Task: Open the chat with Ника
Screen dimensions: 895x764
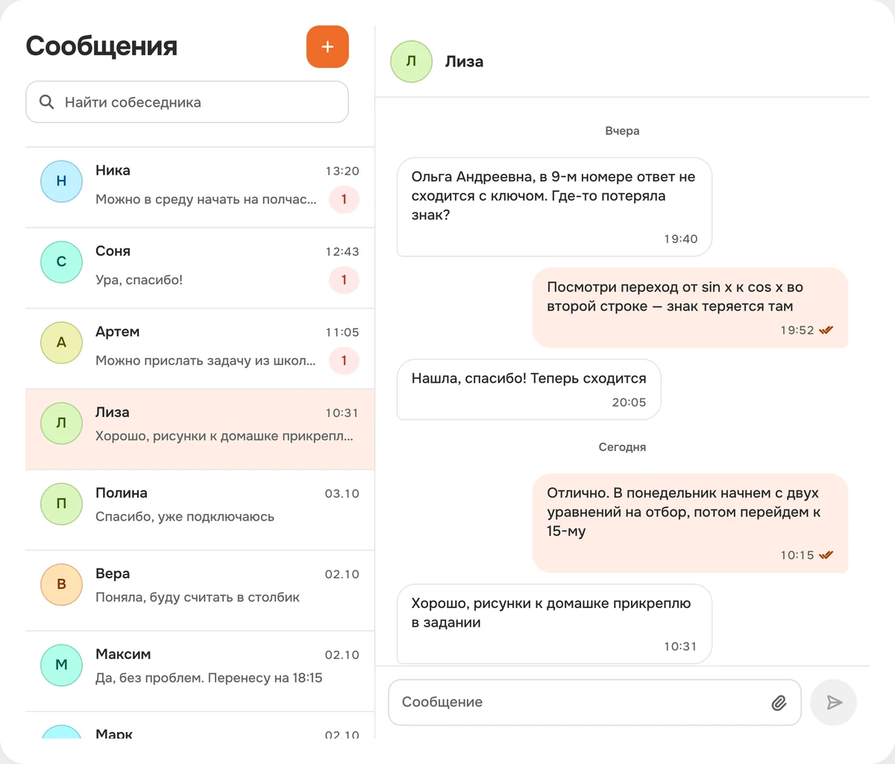Action: (200, 187)
